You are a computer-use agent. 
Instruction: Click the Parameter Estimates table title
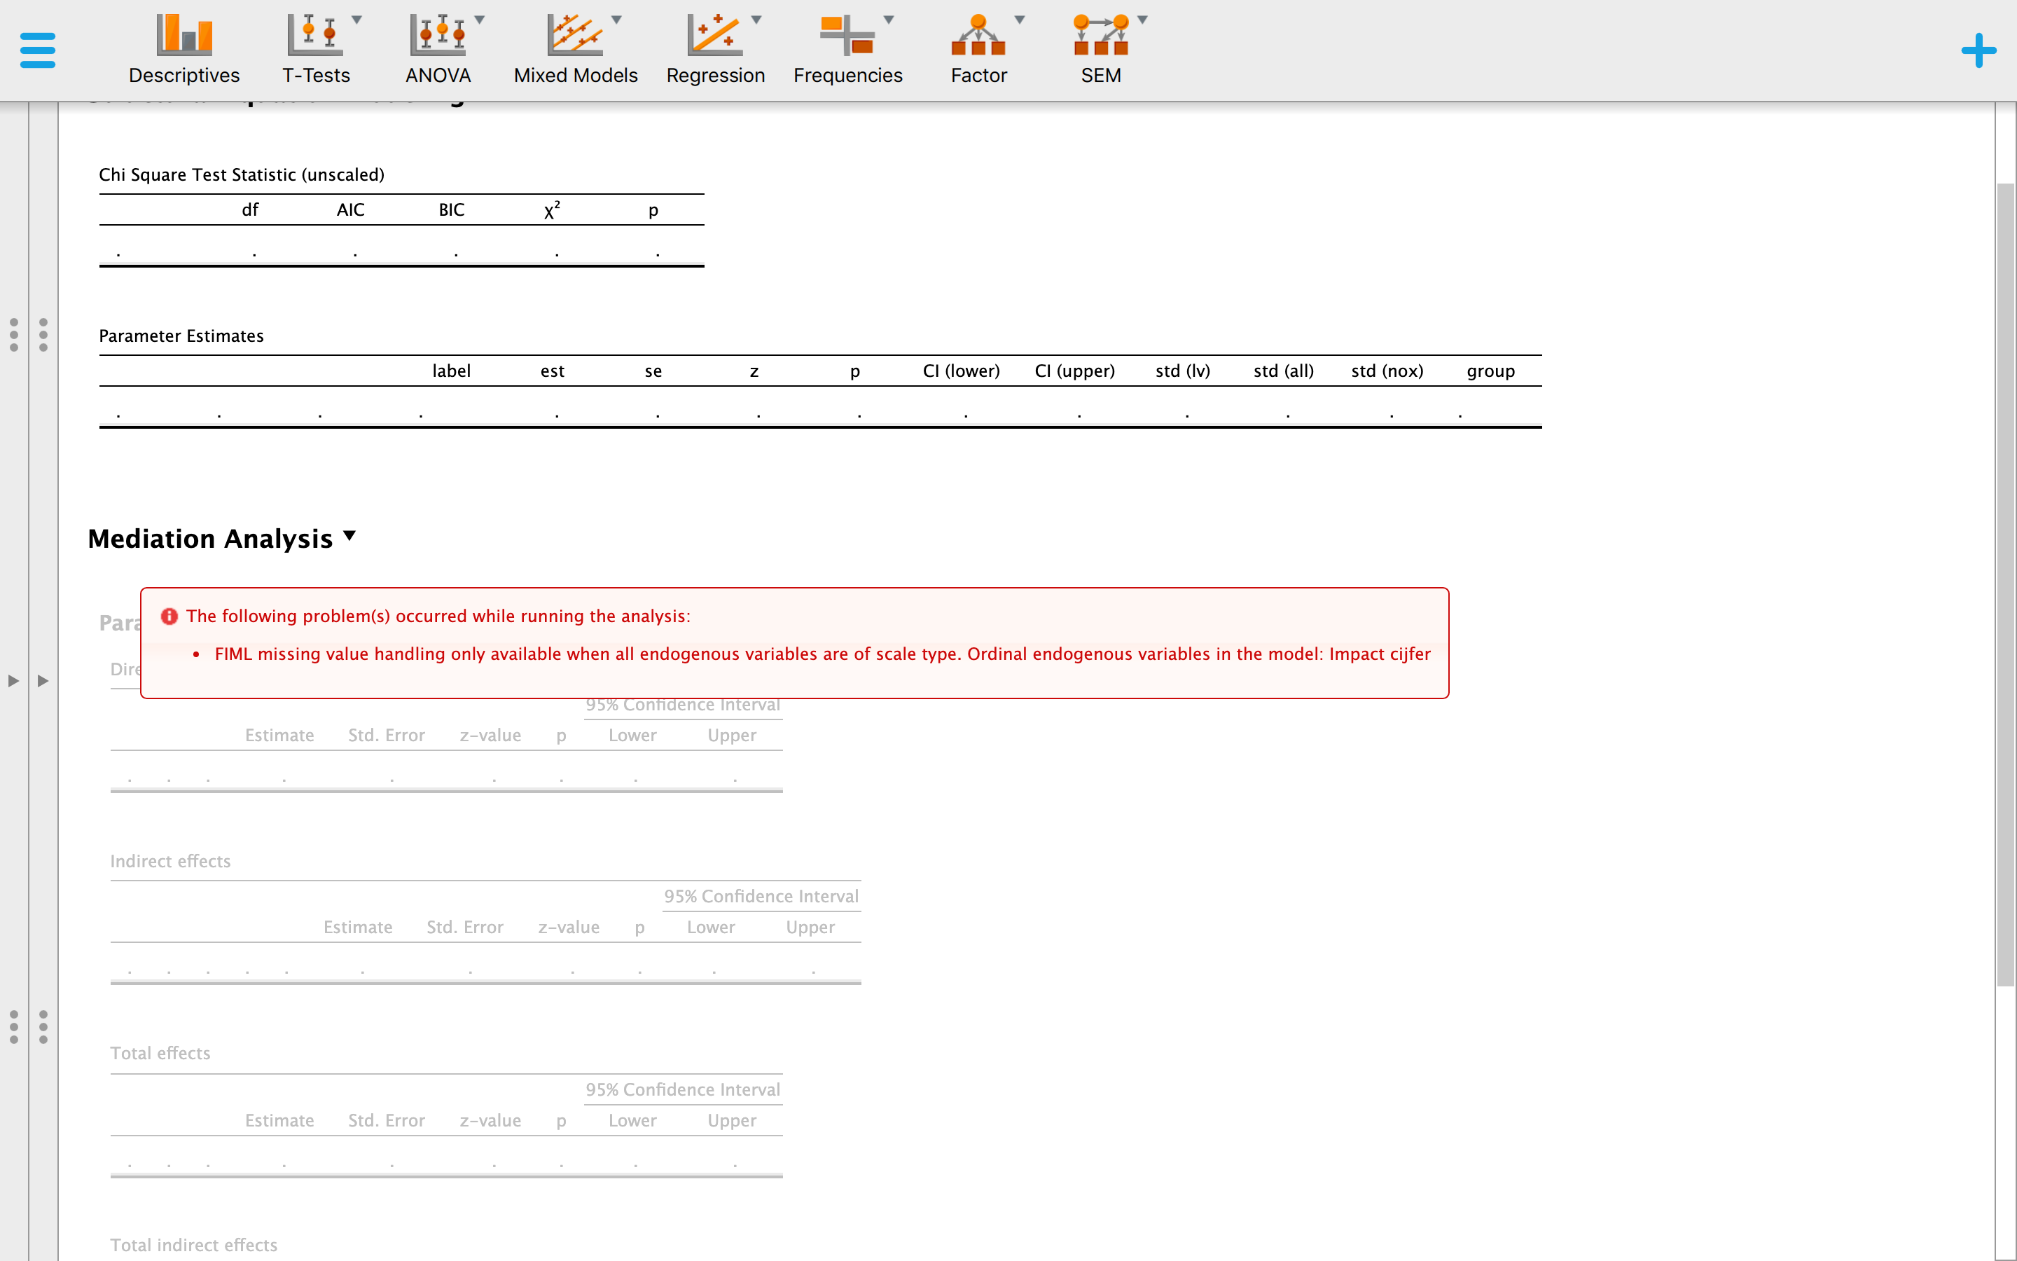(x=181, y=336)
